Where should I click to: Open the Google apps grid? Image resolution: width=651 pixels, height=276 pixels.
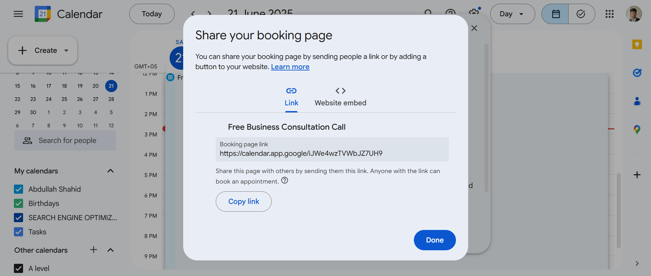[x=609, y=14]
